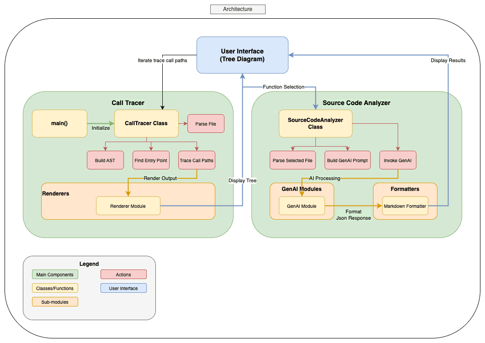Select the GenAI Module box
Viewport: 485px width, 343px height.
302,206
